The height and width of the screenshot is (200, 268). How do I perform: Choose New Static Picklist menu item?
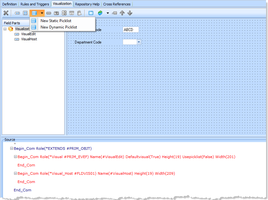(56, 21)
